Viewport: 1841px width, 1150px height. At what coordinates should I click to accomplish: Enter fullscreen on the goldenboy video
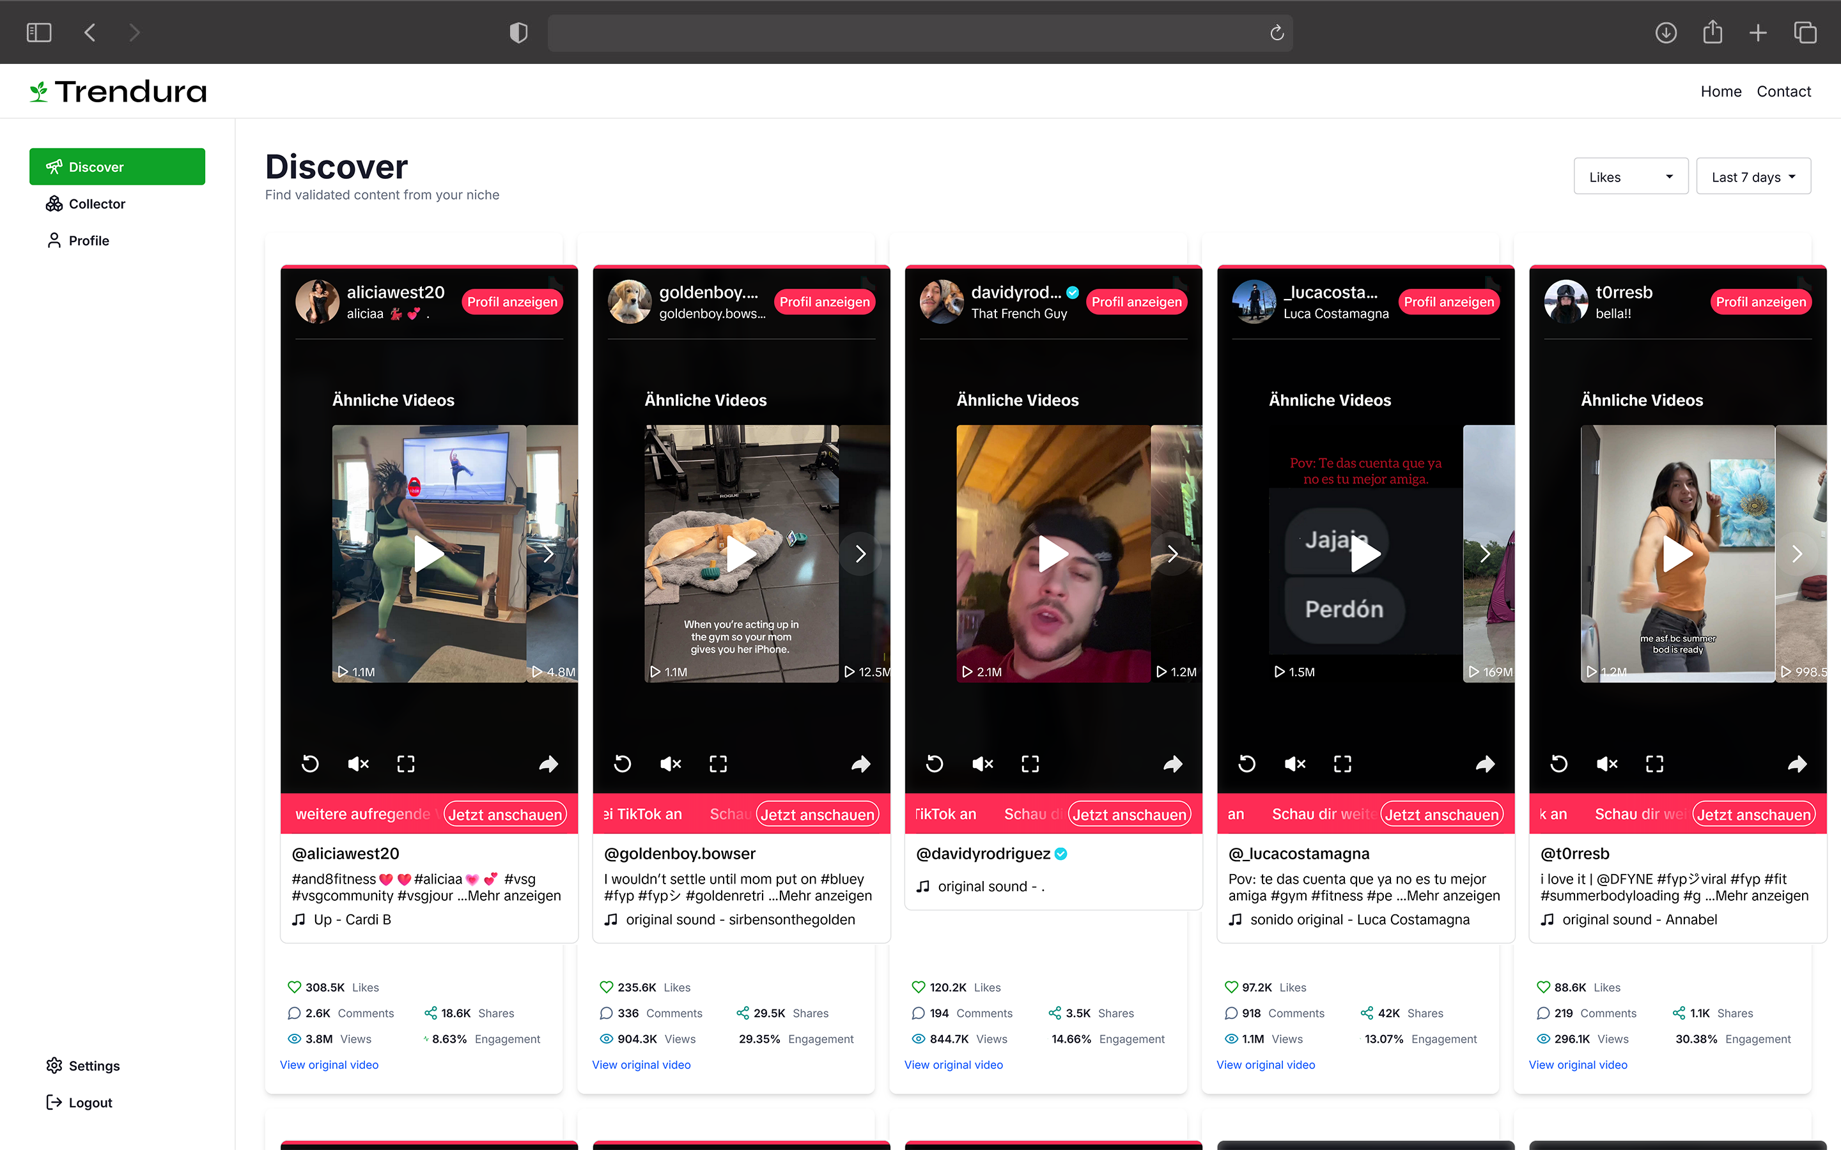click(x=718, y=763)
